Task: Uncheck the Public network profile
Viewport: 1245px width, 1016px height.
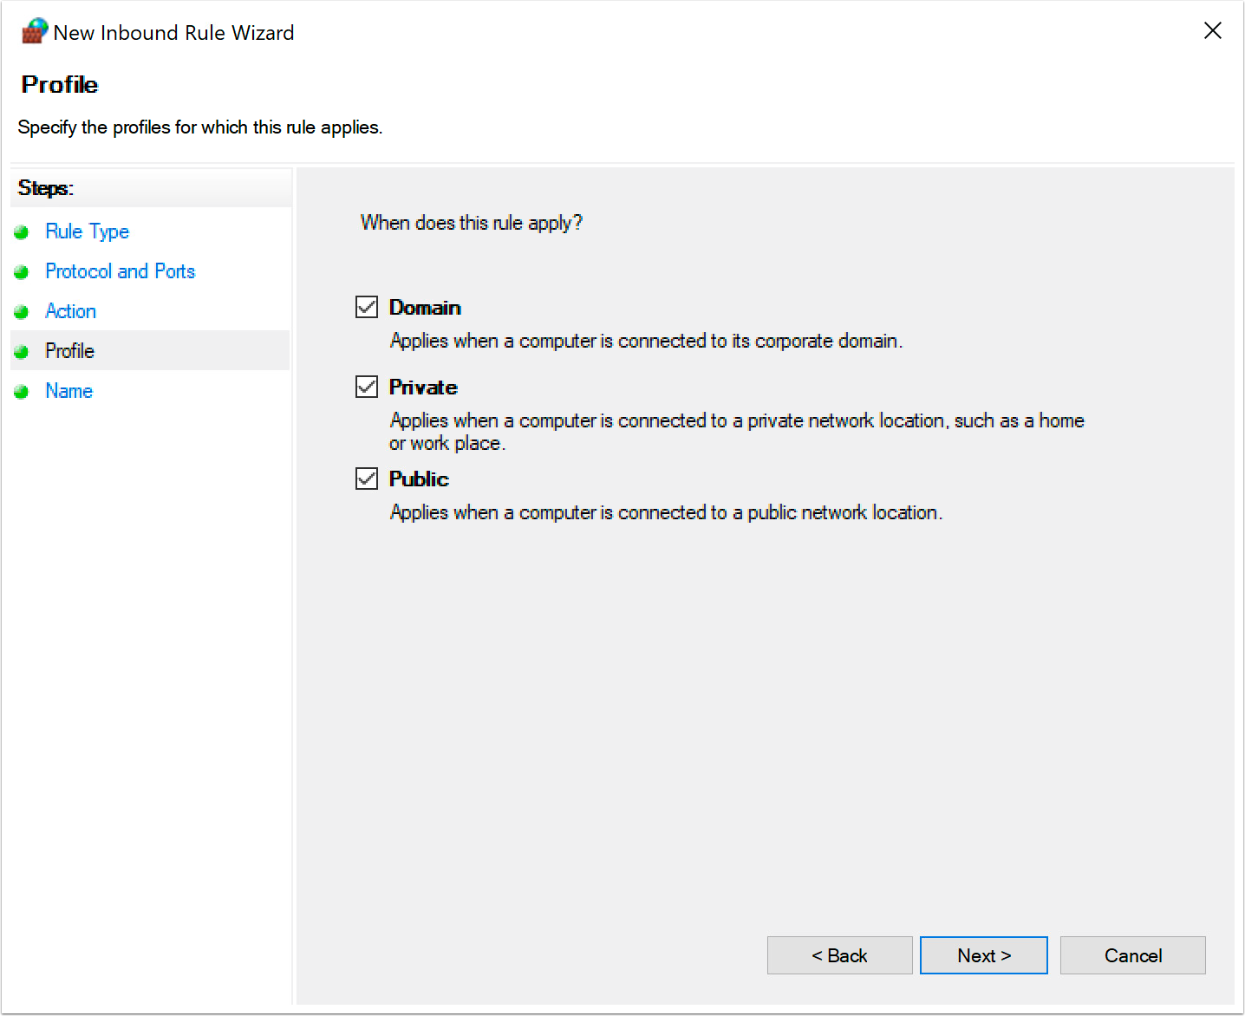Action: tap(366, 478)
